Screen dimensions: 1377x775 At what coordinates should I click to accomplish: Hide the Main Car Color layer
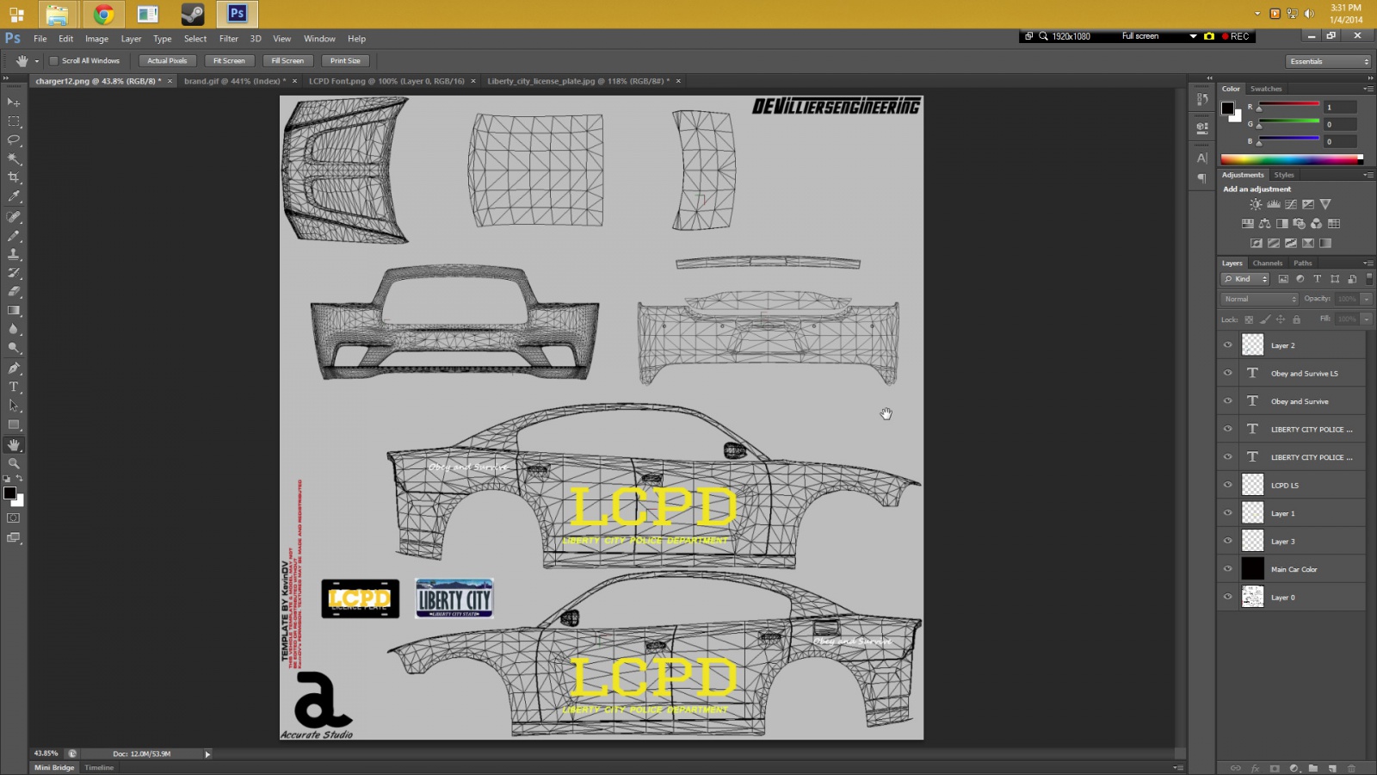[1228, 569]
